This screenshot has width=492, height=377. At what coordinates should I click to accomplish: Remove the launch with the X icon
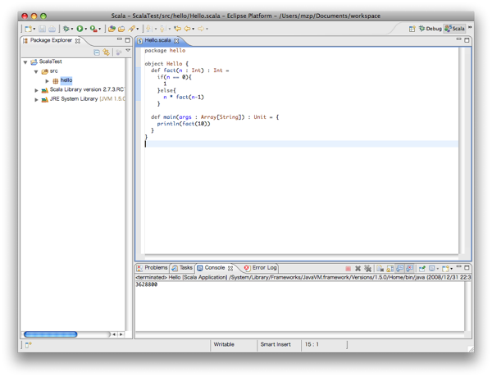(358, 269)
